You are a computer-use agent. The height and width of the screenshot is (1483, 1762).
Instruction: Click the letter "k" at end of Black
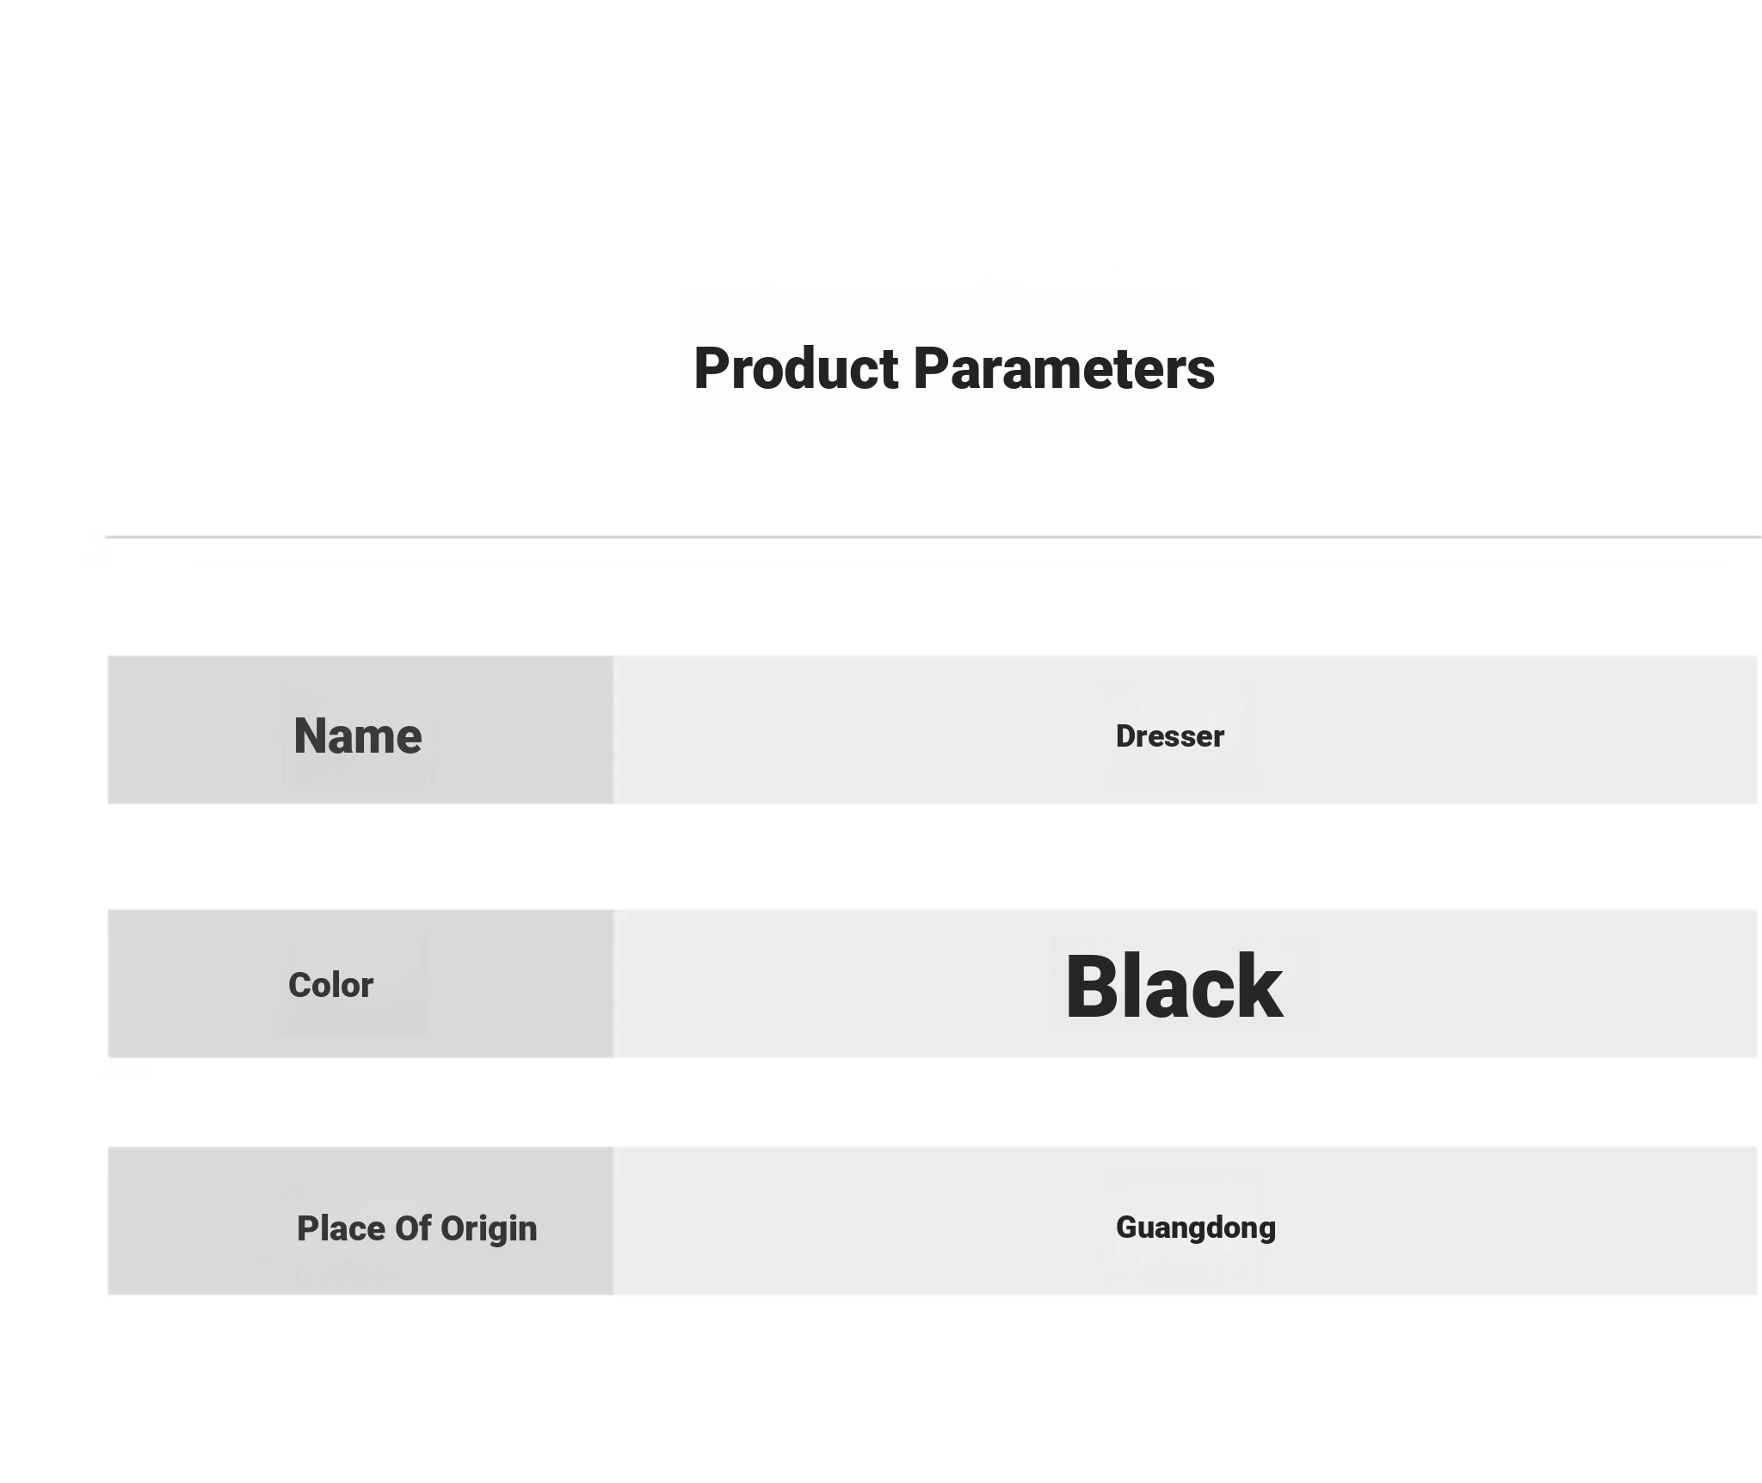coord(1262,987)
